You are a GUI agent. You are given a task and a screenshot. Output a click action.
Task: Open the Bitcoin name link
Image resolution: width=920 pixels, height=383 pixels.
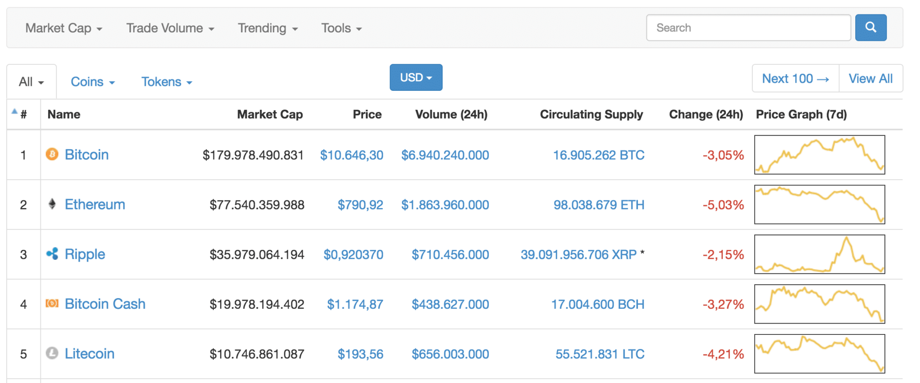click(x=87, y=155)
